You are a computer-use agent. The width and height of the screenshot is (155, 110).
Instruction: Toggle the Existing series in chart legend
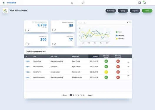pyautogui.click(x=120, y=35)
